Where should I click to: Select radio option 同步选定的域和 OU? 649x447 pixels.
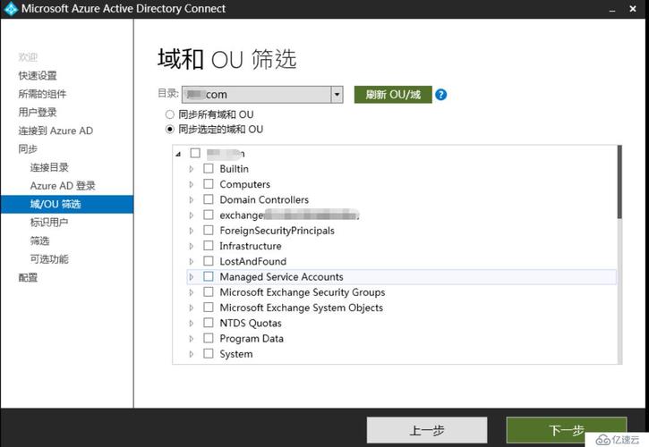(x=169, y=130)
